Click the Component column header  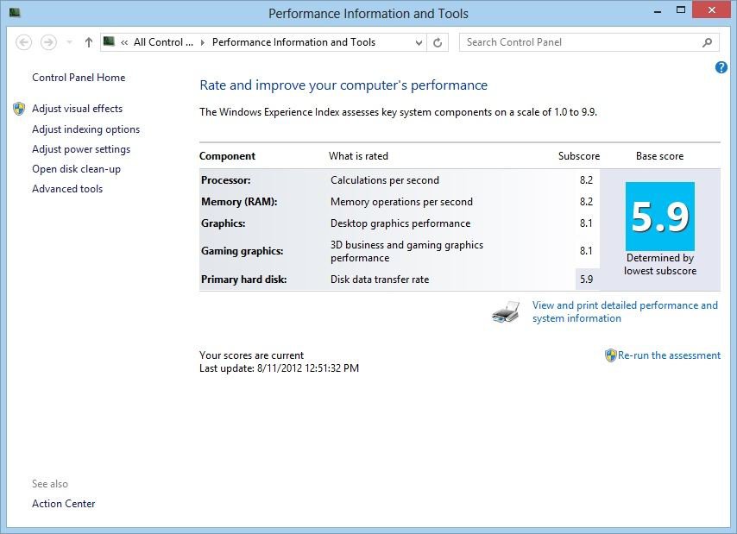point(228,156)
